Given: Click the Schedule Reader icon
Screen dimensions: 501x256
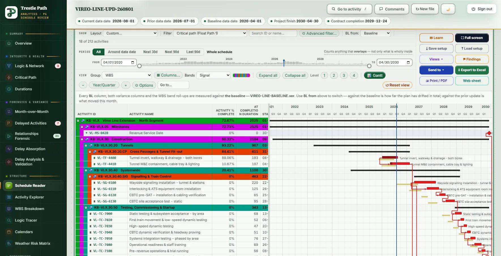Looking at the screenshot, I should (x=9, y=186).
